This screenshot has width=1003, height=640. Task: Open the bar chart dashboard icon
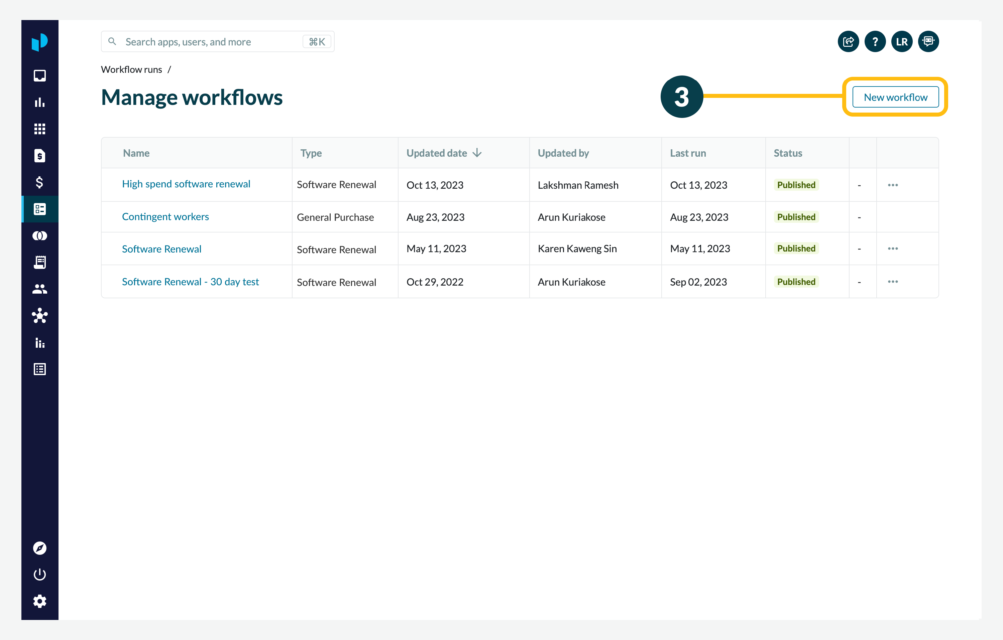pyautogui.click(x=39, y=102)
